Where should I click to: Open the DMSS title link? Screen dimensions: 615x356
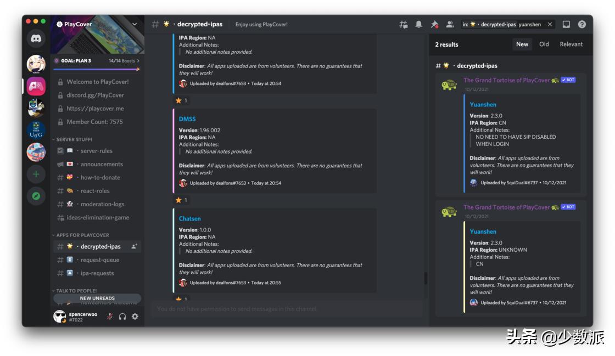187,119
